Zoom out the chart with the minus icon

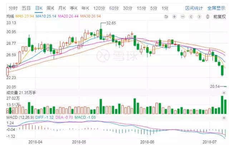182,17
